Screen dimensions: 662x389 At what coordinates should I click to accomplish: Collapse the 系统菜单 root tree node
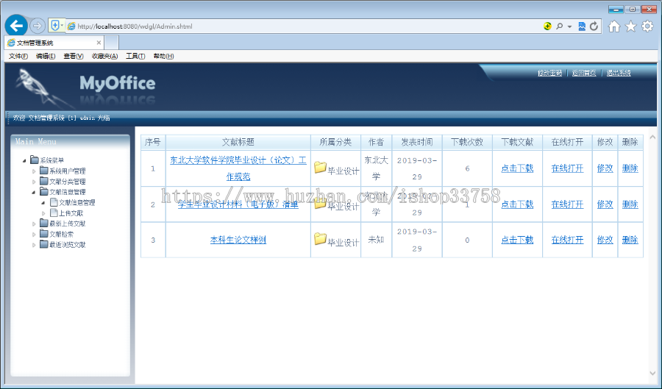pos(24,160)
